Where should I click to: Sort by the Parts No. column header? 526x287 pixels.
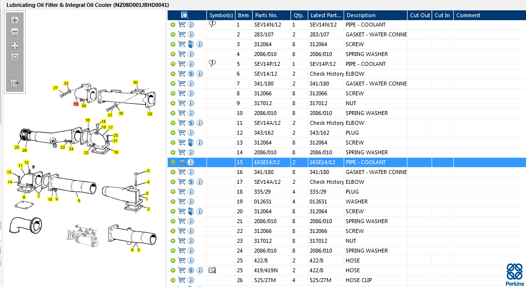pos(271,15)
